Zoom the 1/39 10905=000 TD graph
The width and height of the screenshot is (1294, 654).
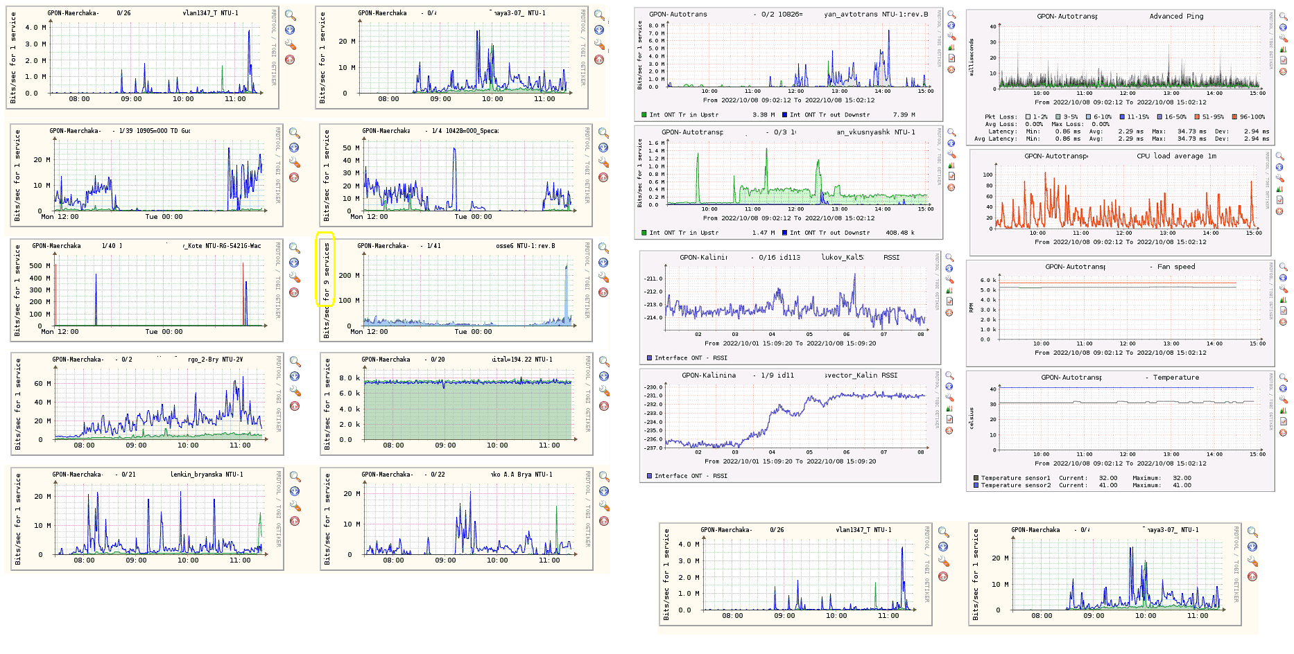point(295,133)
